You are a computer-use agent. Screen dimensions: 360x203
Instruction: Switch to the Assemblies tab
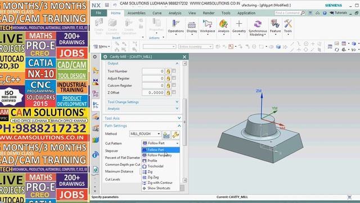tap(136, 13)
